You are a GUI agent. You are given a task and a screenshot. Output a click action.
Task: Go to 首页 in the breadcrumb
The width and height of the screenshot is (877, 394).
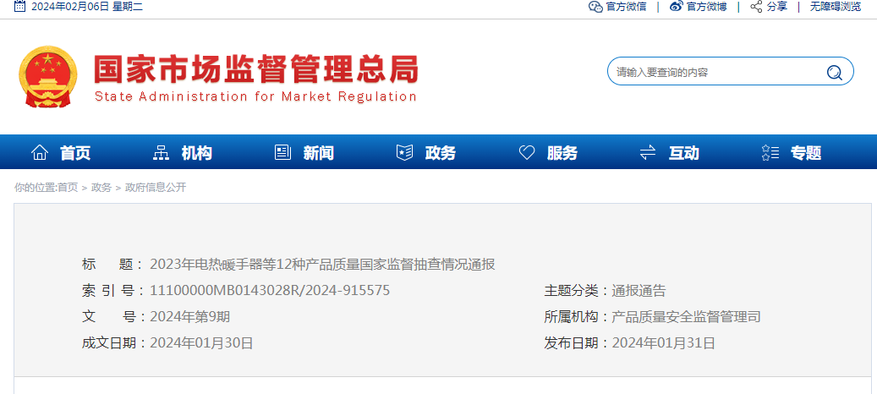tap(68, 188)
